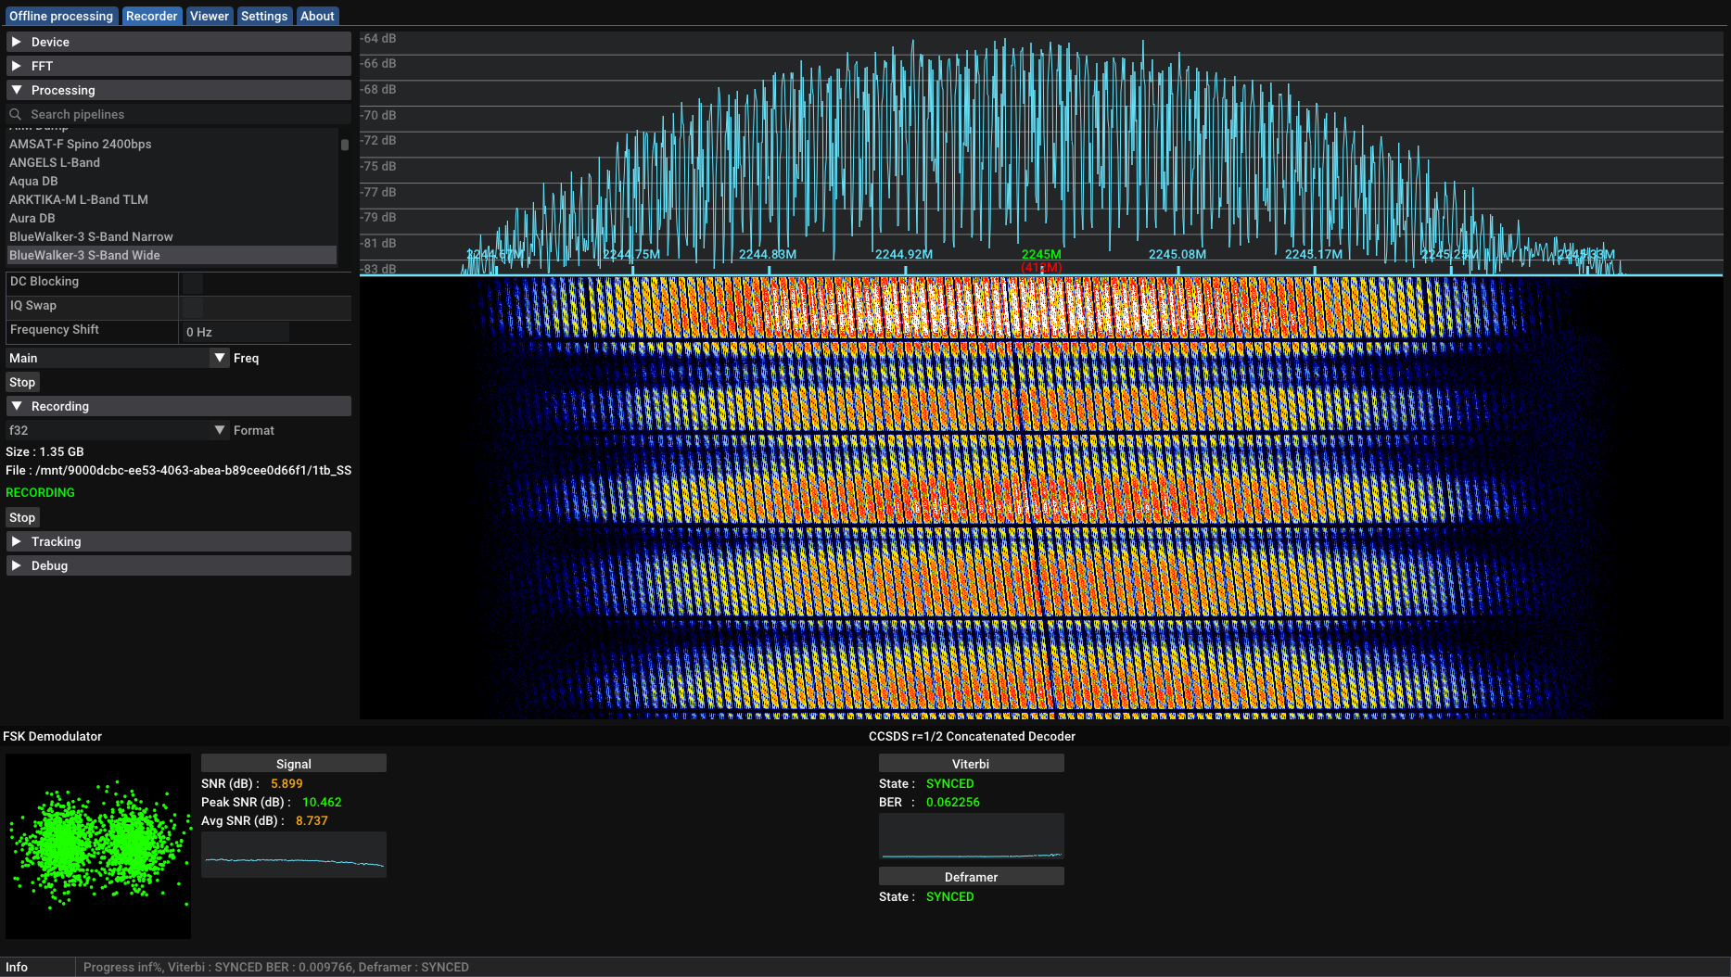Open the Settings tab
1731x977 pixels.
pyautogui.click(x=264, y=16)
